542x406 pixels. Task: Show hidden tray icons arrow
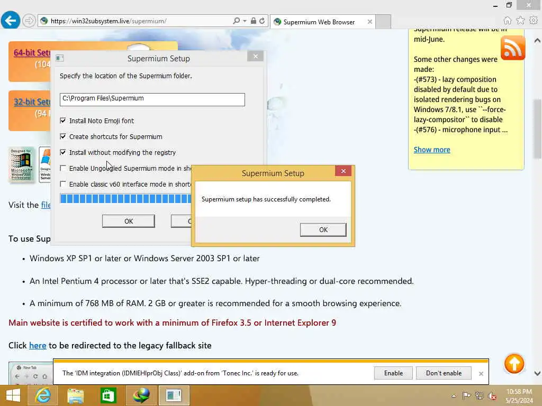coord(454,395)
